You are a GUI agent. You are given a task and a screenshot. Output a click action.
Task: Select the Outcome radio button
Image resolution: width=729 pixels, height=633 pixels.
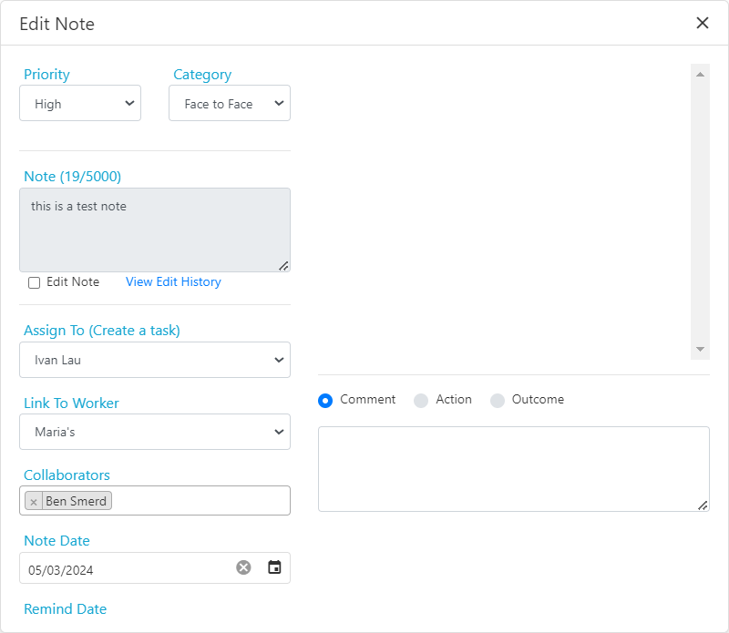click(x=498, y=401)
